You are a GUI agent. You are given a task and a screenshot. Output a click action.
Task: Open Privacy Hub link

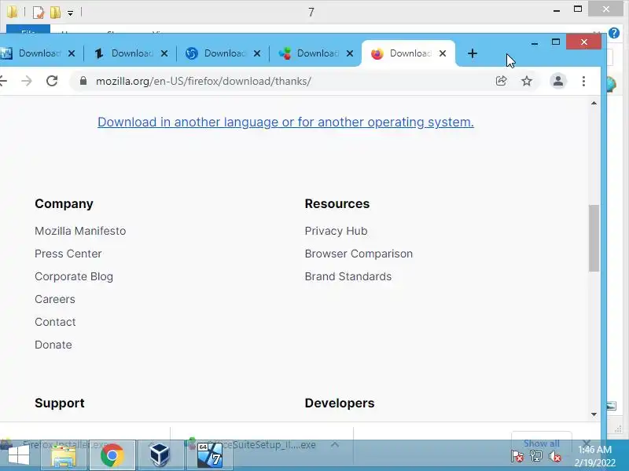click(x=337, y=231)
